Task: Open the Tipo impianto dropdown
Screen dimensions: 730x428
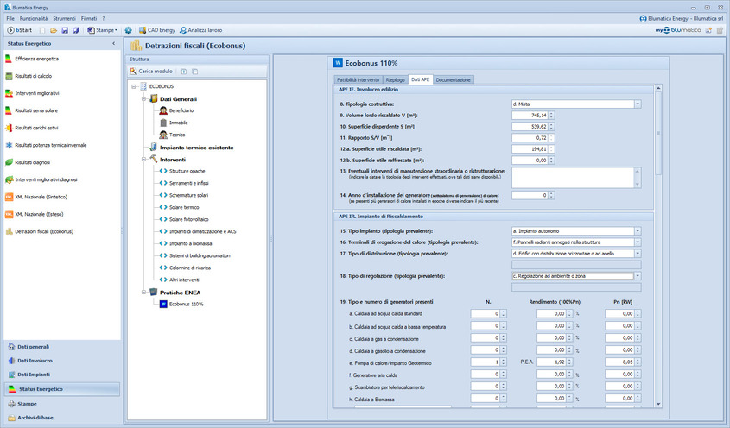Action: (638, 231)
